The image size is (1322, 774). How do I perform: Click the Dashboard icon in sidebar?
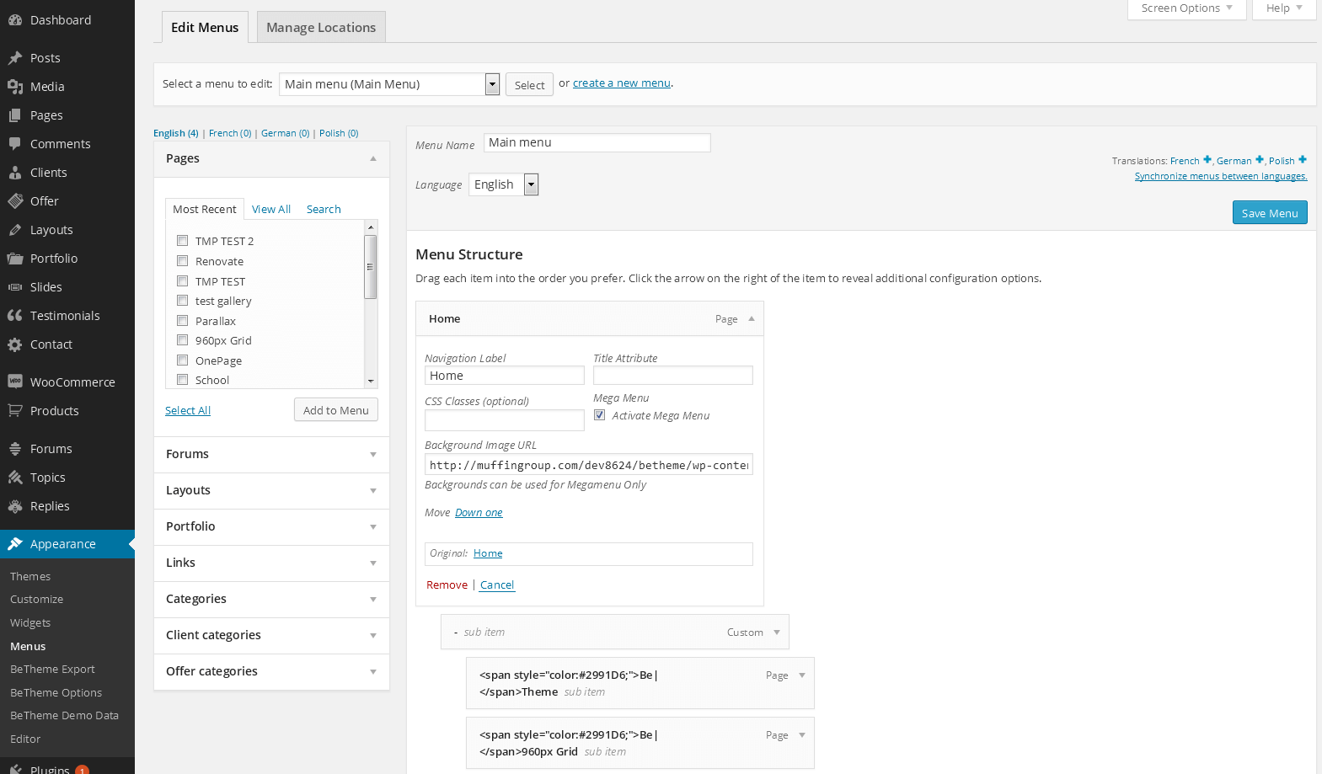coord(15,20)
